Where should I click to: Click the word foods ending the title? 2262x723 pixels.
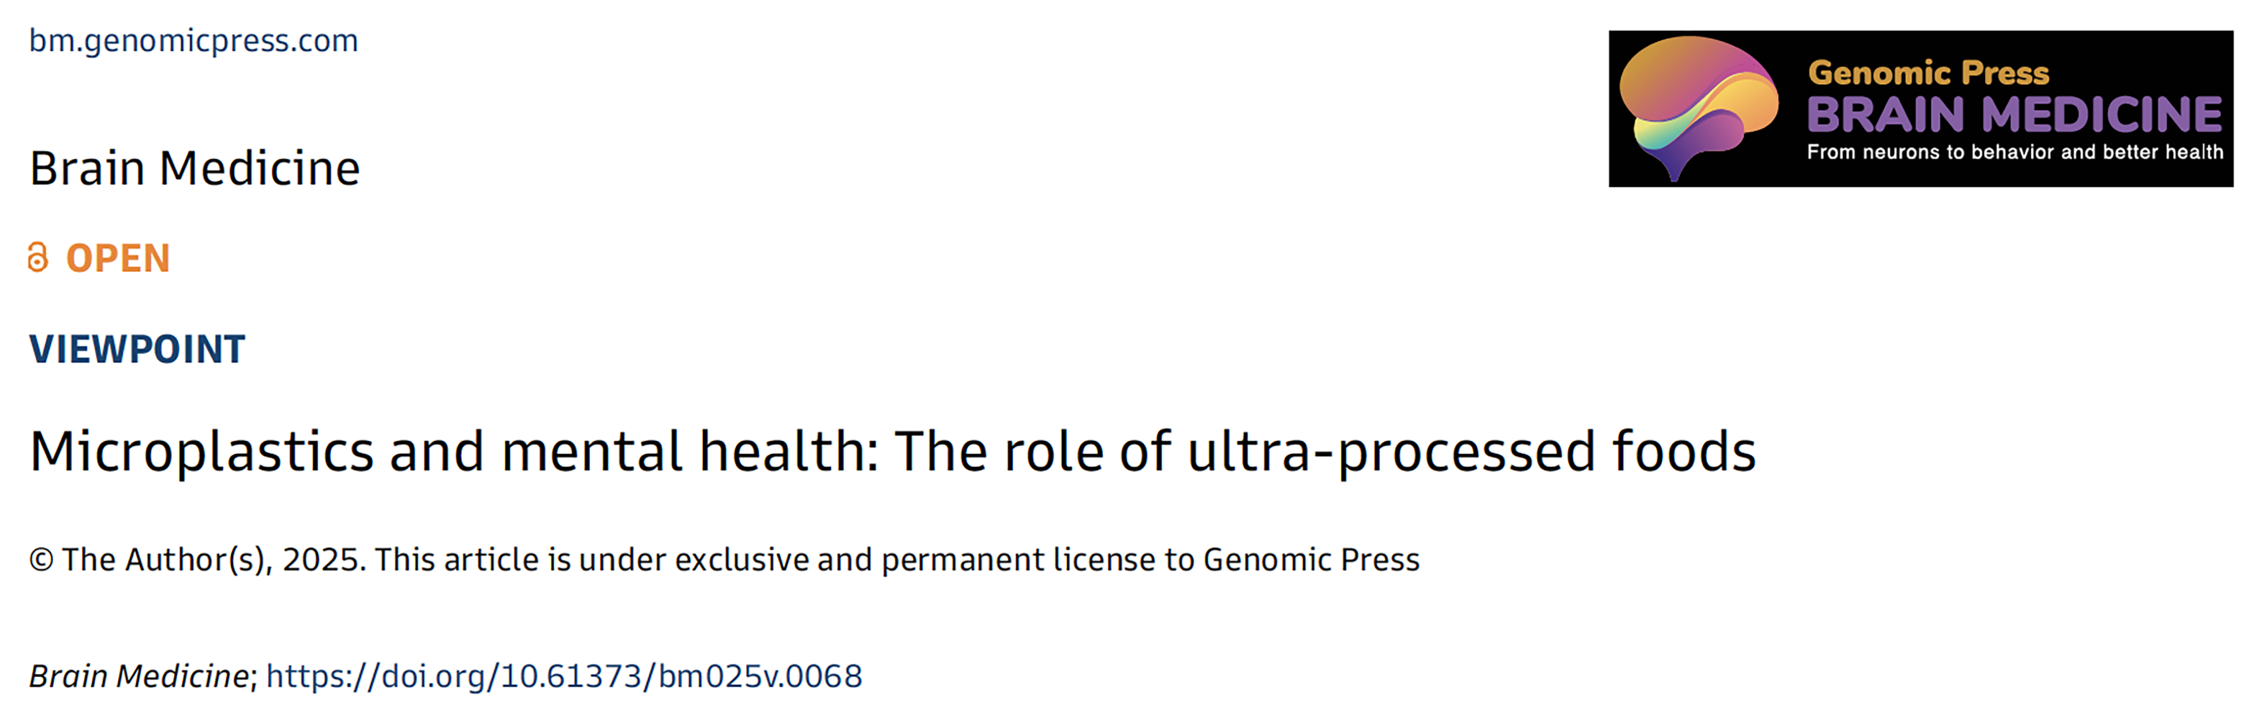(x=1684, y=451)
